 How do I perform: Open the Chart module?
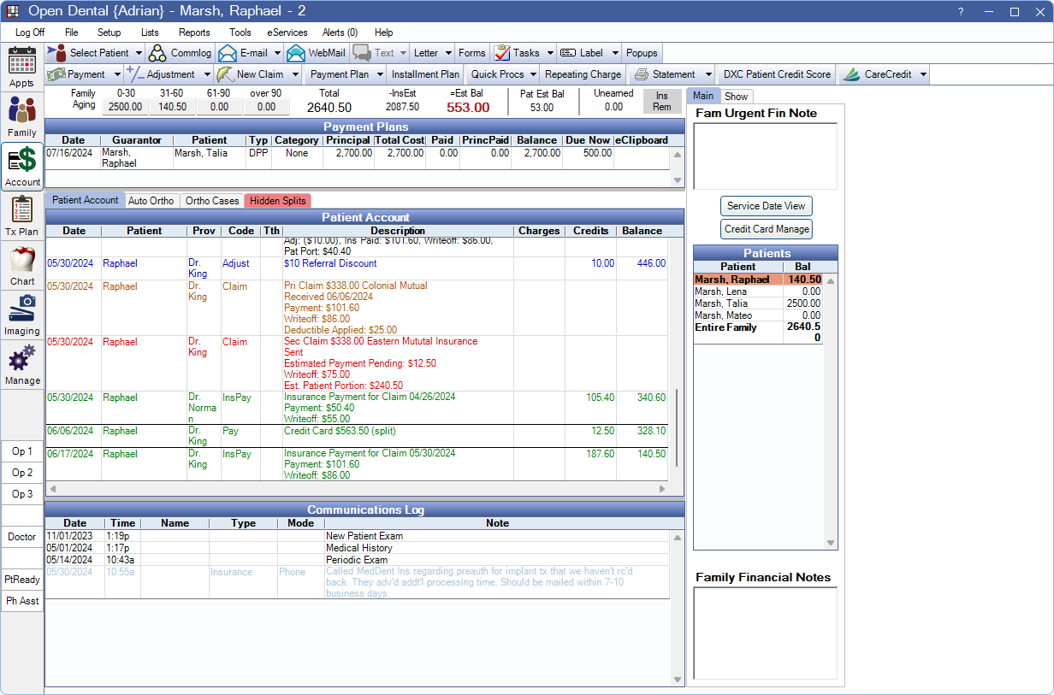pos(22,266)
